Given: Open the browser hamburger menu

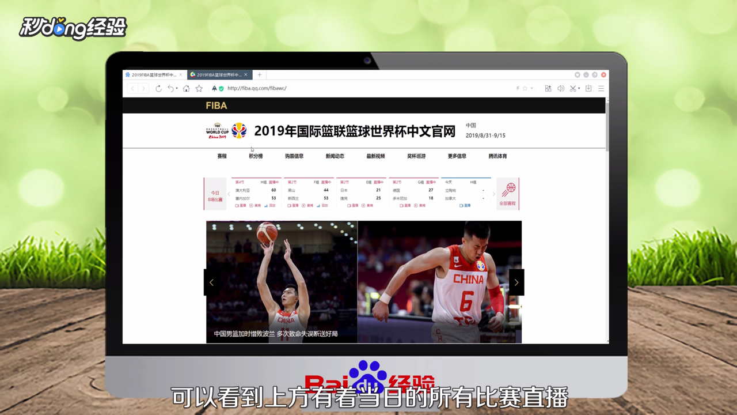Looking at the screenshot, I should click(601, 88).
